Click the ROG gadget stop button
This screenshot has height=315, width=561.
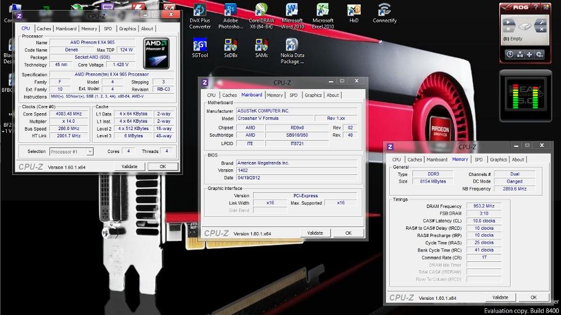[508, 30]
